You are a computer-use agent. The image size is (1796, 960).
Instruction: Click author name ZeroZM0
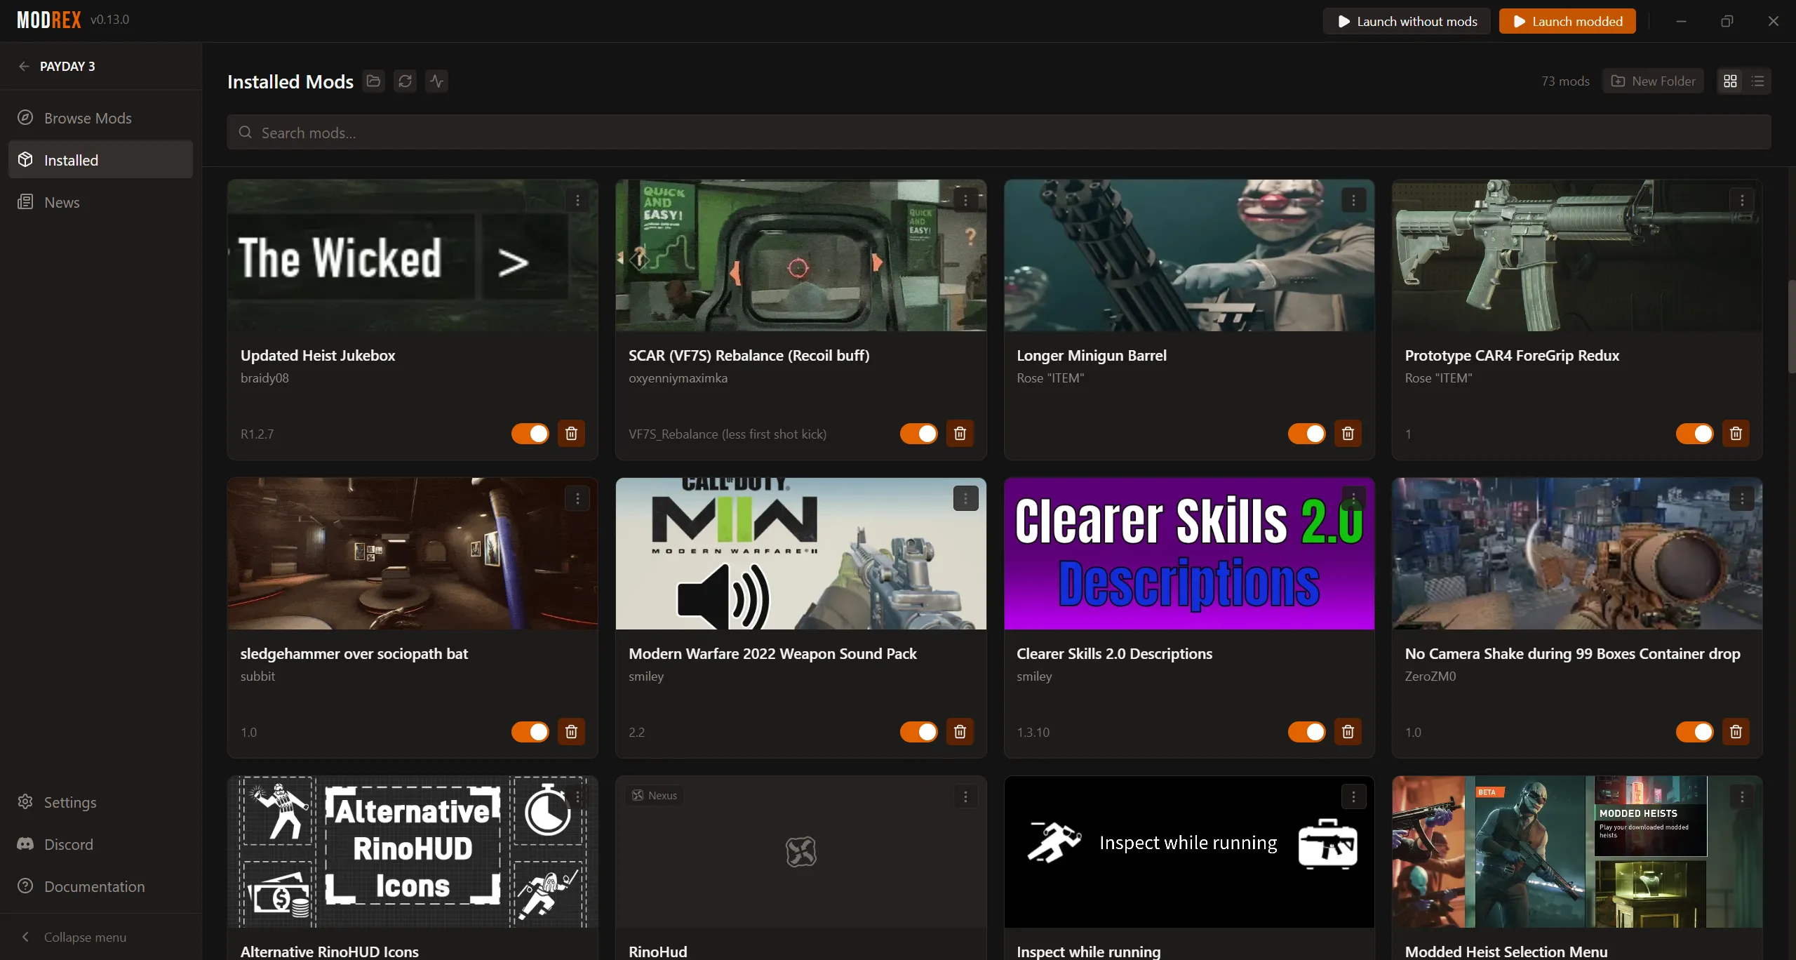(1430, 676)
